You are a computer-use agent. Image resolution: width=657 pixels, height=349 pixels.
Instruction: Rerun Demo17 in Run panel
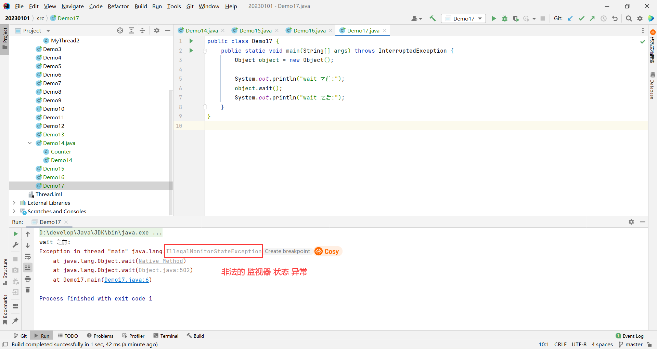pos(15,234)
